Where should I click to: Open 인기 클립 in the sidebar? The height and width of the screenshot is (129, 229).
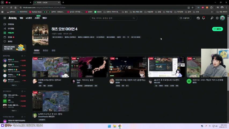(9, 28)
